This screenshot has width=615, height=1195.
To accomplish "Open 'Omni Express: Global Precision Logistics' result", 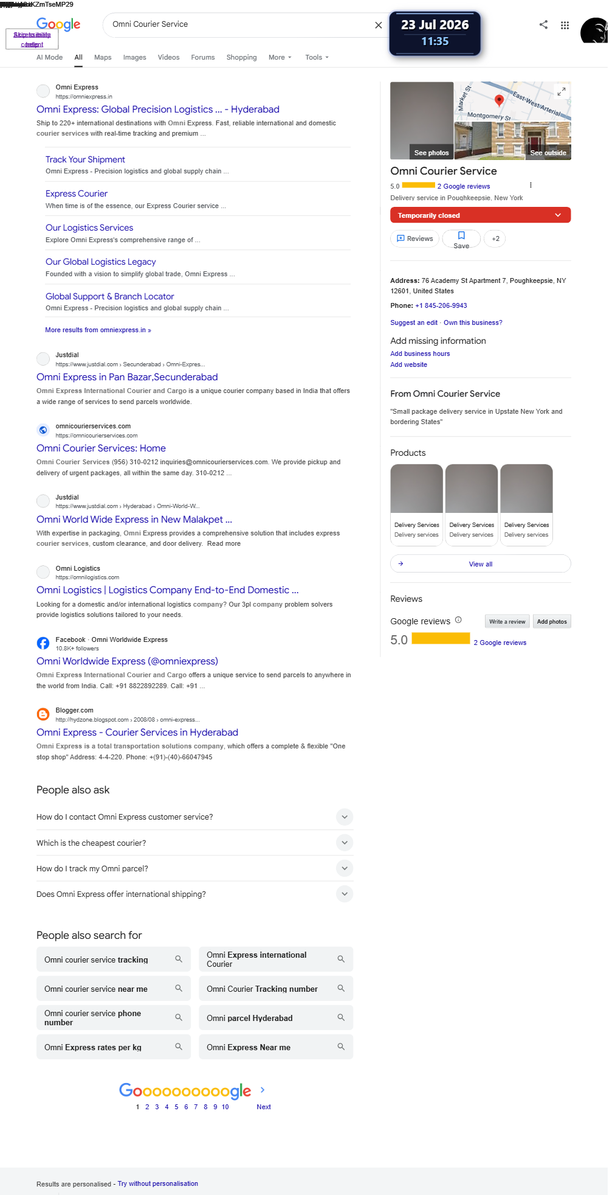I will point(157,110).
